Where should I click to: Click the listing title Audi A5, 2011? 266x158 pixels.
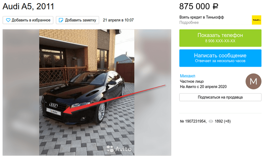(28, 6)
